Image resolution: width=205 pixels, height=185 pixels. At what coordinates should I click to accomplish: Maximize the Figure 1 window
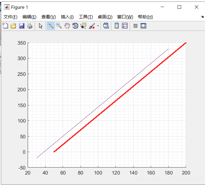pos(179,7)
